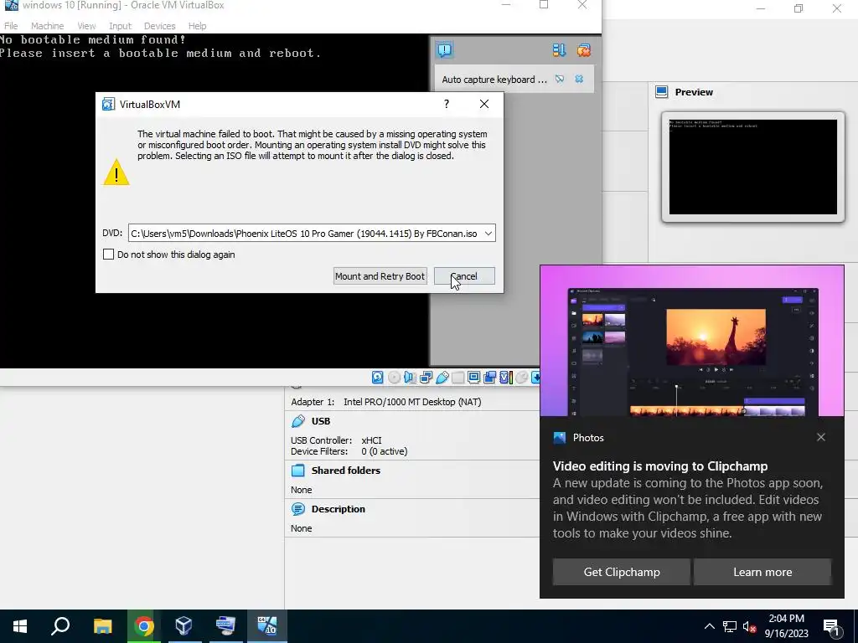The width and height of the screenshot is (858, 643).
Task: Click the hide icon beside Auto capture keyboard message
Action: 559,80
